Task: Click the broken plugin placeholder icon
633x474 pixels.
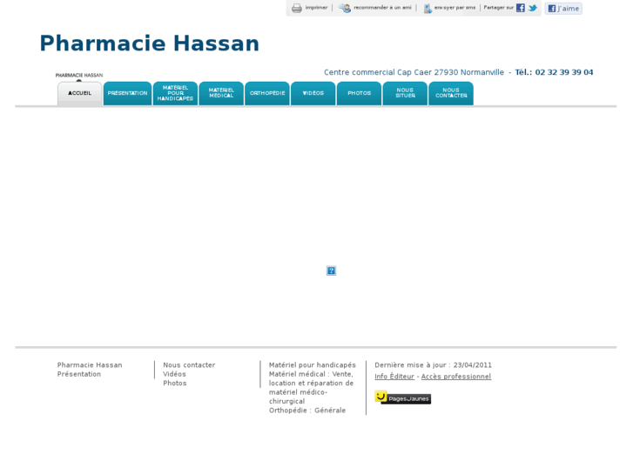Action: [331, 270]
